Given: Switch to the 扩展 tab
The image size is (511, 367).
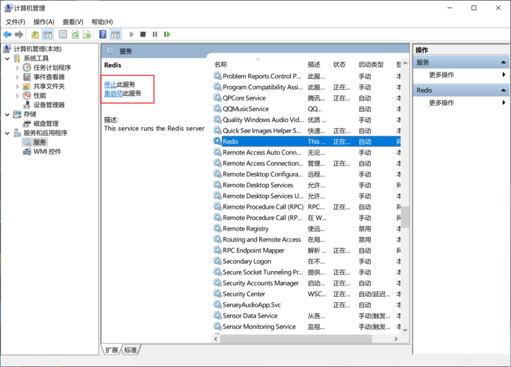Looking at the screenshot, I should (x=112, y=350).
